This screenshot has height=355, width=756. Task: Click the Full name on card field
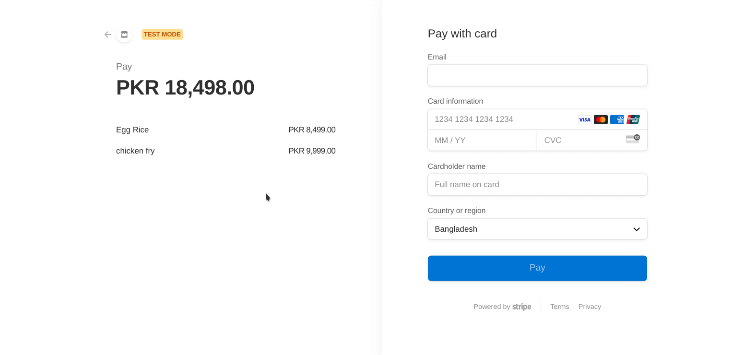[537, 184]
